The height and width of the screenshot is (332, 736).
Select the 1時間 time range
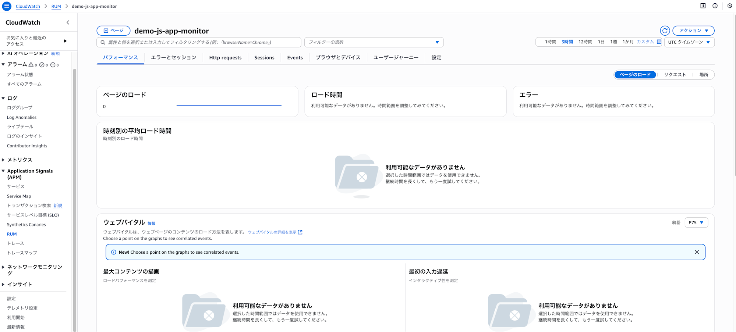click(550, 42)
